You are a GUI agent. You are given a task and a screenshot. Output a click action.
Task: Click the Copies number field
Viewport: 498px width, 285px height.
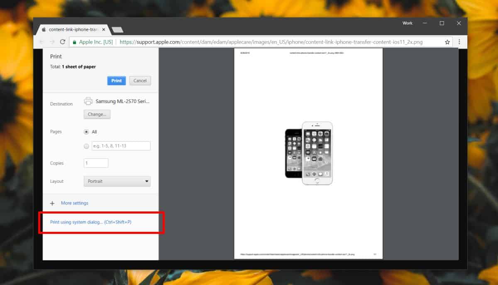(x=96, y=163)
